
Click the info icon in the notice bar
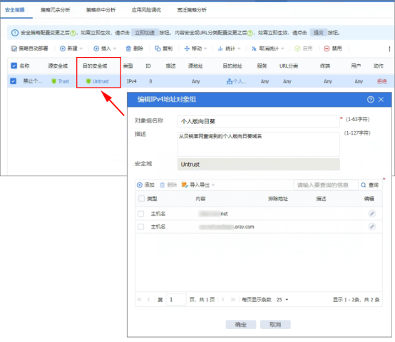15,33
